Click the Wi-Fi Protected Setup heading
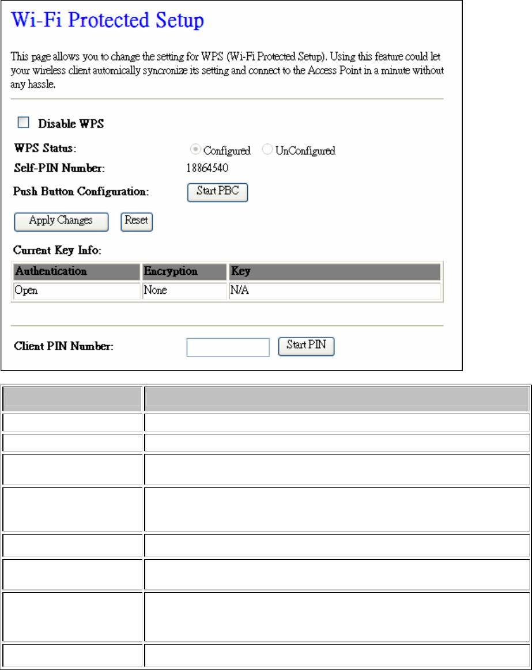The width and height of the screenshot is (532, 670). point(107,20)
